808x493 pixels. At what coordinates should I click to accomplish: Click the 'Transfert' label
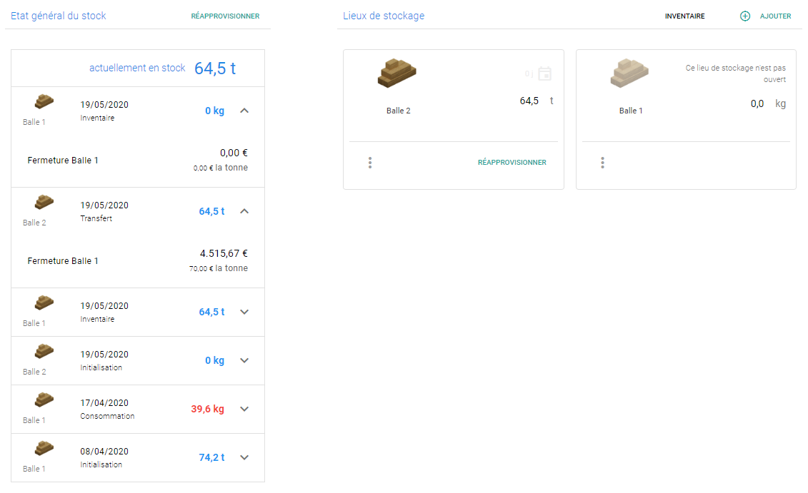96,218
